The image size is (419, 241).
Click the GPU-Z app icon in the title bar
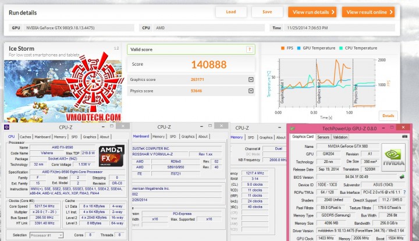pyautogui.click(x=293, y=129)
